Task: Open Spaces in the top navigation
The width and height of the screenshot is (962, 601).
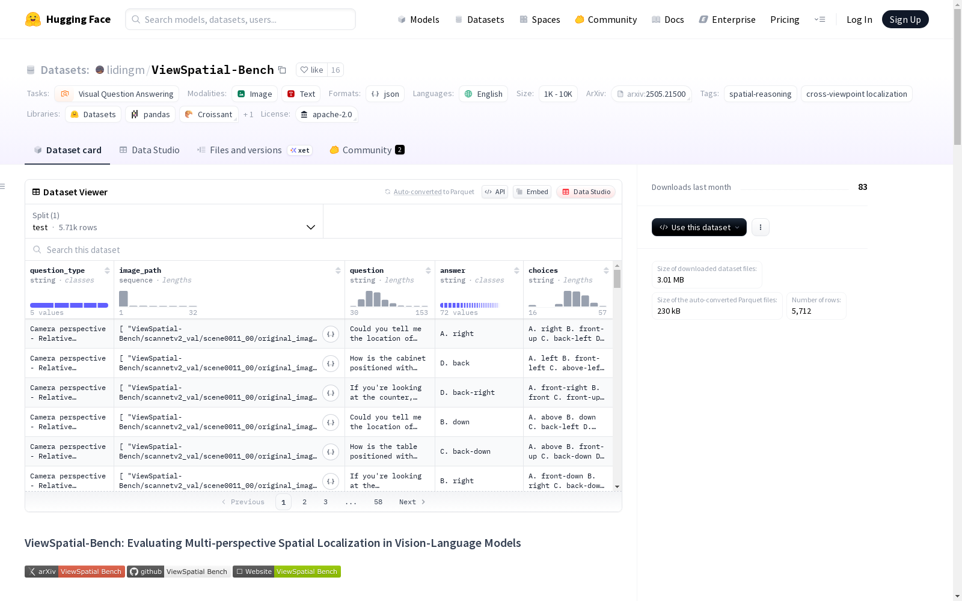Action: 540,19
